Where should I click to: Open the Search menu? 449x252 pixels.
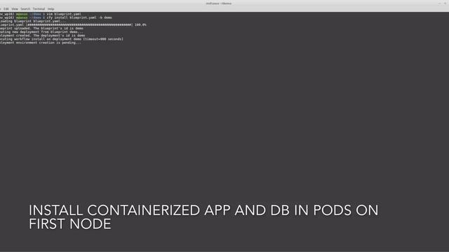coord(25,9)
